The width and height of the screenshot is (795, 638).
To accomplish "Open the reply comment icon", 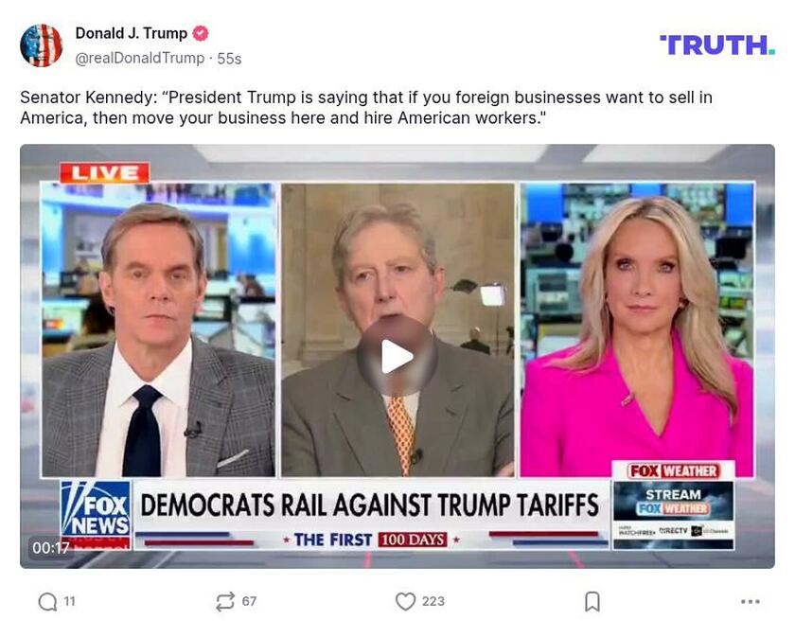I will [x=47, y=601].
